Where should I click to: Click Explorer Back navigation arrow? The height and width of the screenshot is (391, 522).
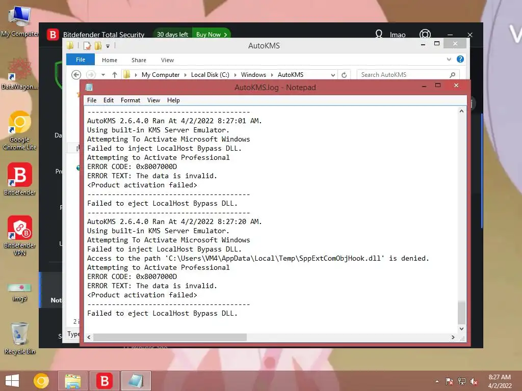click(x=76, y=75)
